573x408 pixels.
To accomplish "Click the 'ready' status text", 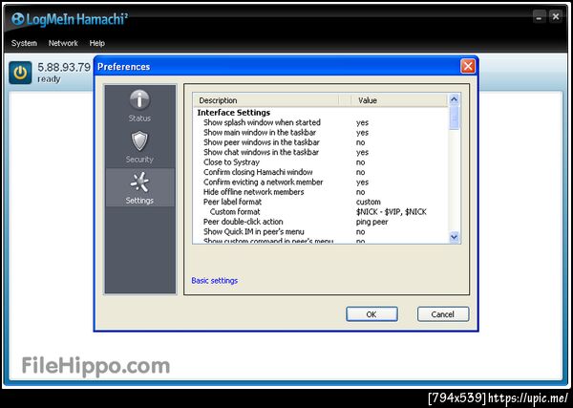I will (49, 79).
